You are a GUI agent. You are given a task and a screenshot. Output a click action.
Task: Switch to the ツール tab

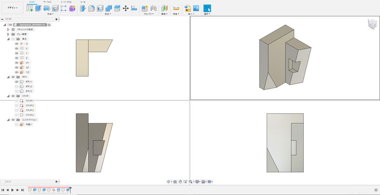[83, 2]
